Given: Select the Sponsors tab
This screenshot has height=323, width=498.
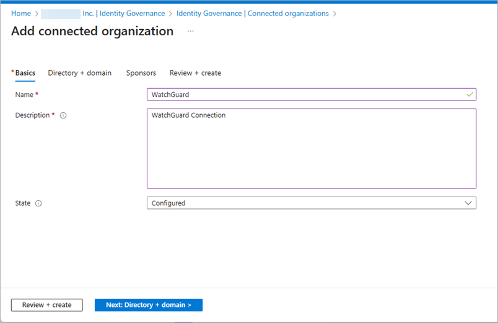Looking at the screenshot, I should coord(141,73).
